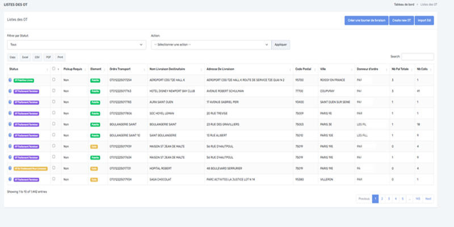Open row details icon for SAGA CHOCOLAT
The width and height of the screenshot is (454, 227).
(10, 179)
